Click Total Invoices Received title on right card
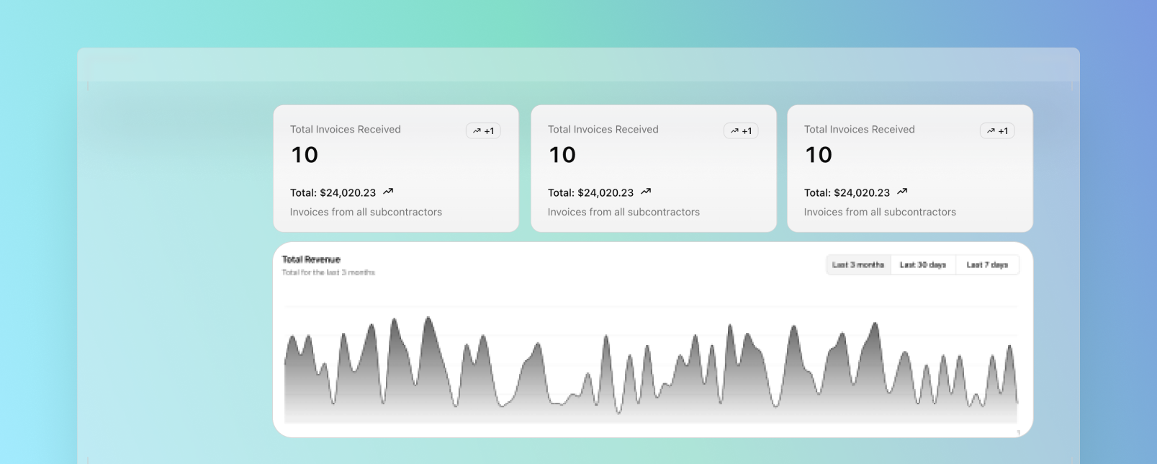 860,130
